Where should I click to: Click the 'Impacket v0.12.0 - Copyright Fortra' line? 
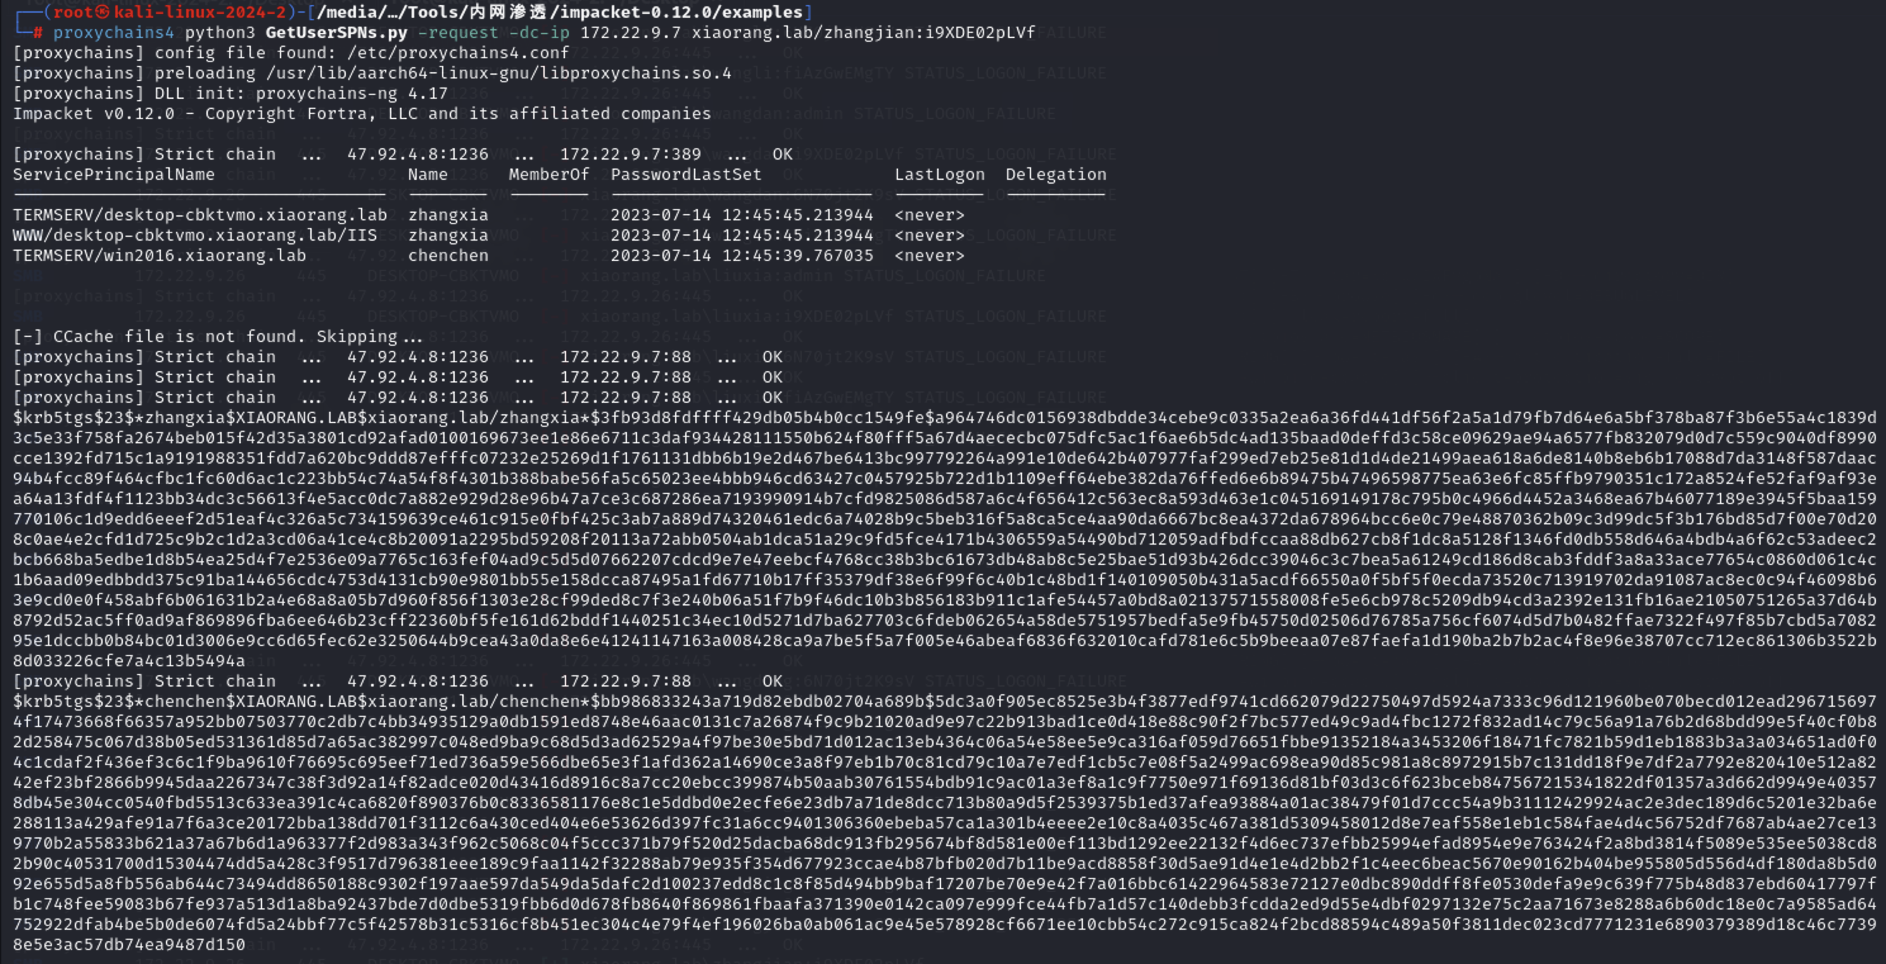tap(362, 113)
